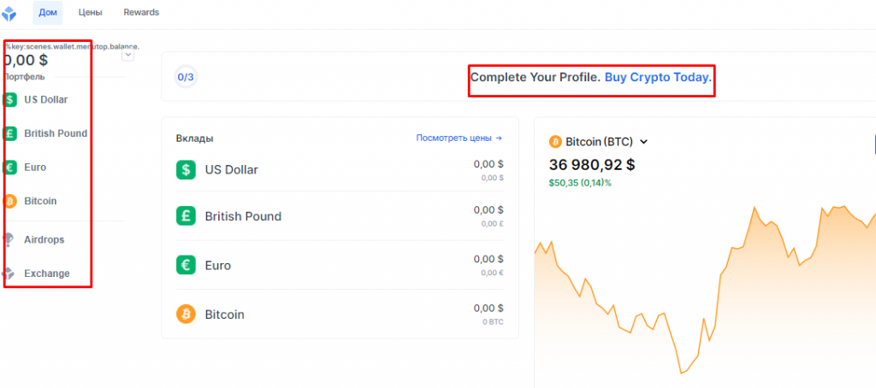
Task: Select the Euro row in Вклады
Action: click(x=340, y=265)
